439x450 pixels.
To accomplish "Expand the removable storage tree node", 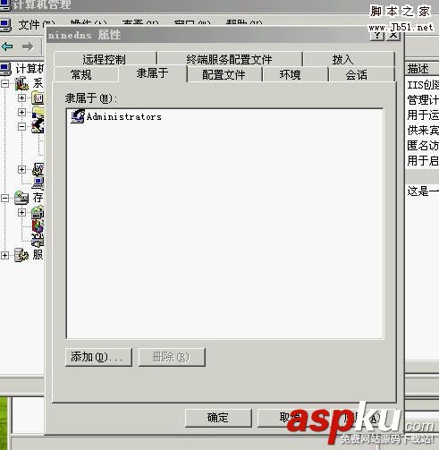I will [x=21, y=212].
